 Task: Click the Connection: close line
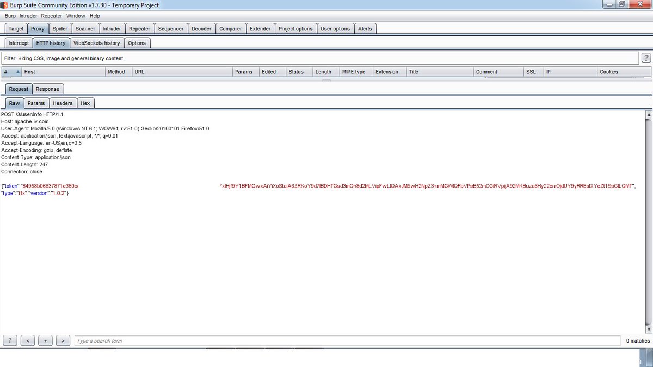point(22,171)
